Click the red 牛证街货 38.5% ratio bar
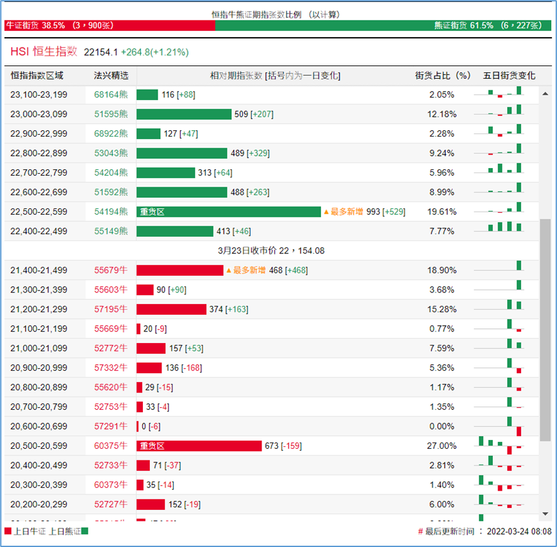 (110, 25)
